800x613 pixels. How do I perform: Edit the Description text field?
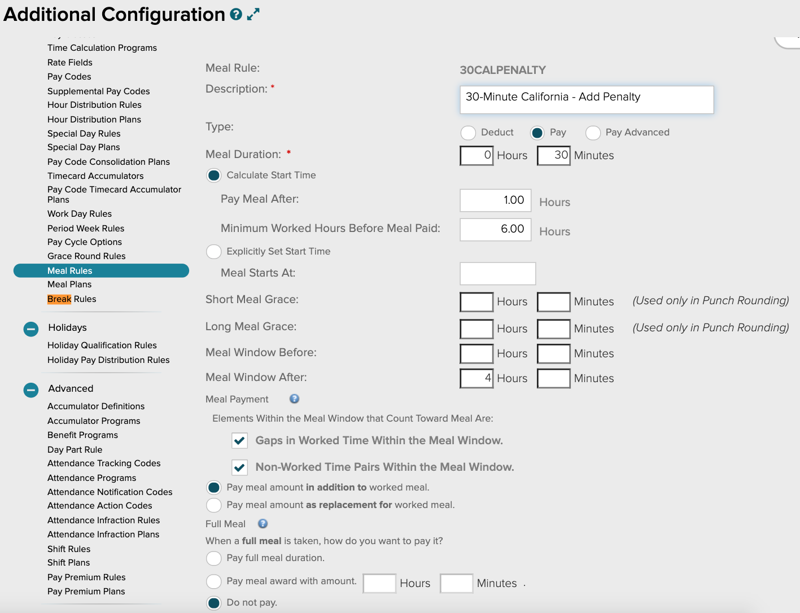[587, 99]
